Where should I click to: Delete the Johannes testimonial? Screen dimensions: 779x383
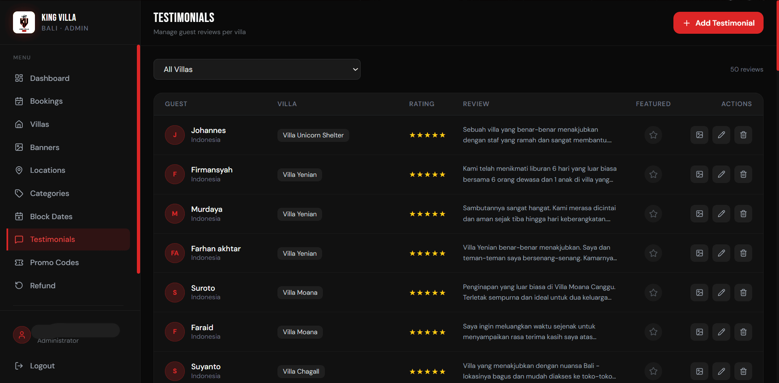pyautogui.click(x=743, y=135)
